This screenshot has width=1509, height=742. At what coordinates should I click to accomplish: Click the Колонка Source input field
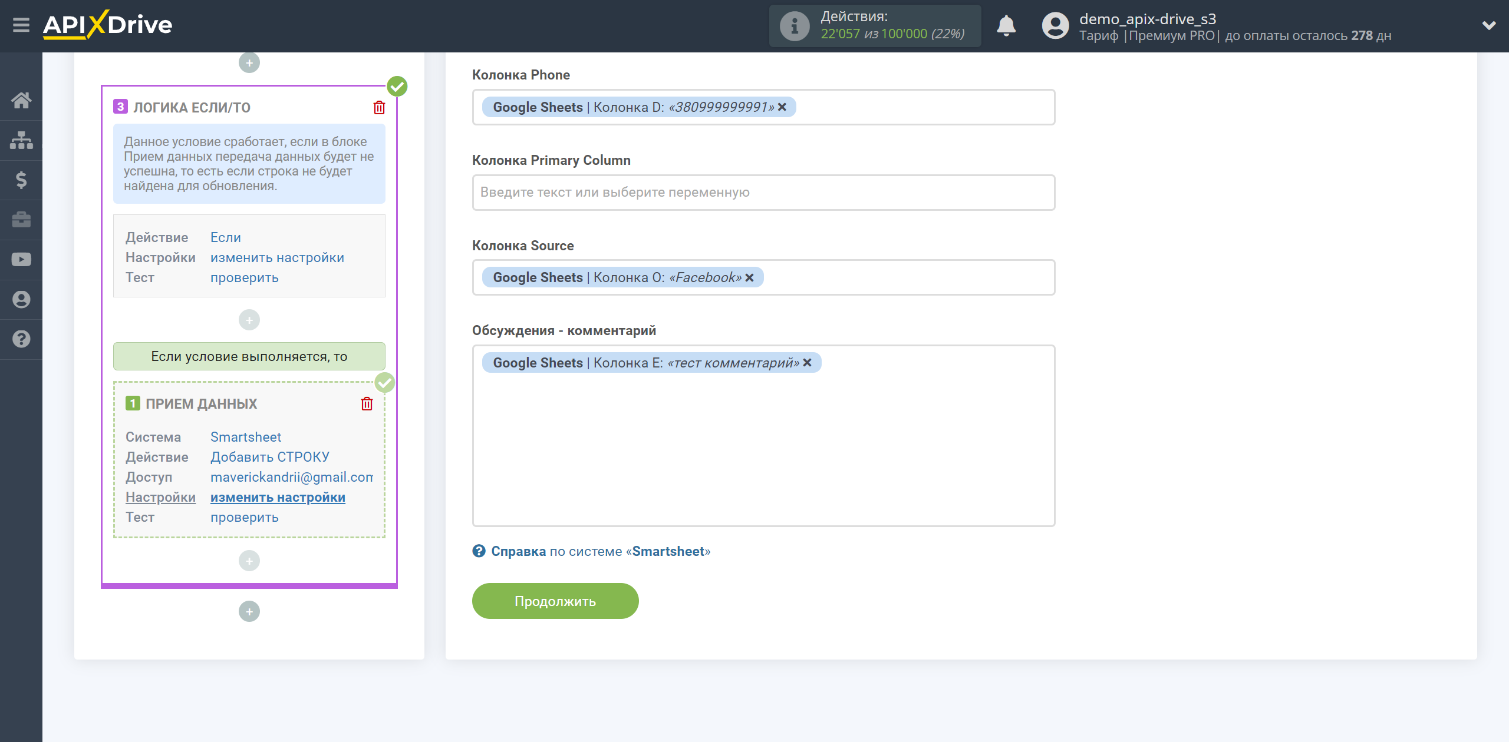[763, 277]
